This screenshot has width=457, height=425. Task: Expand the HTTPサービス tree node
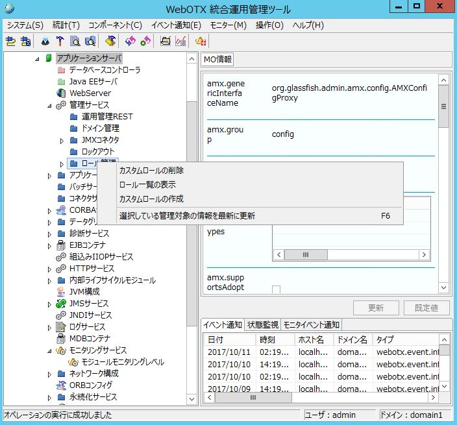[51, 269]
